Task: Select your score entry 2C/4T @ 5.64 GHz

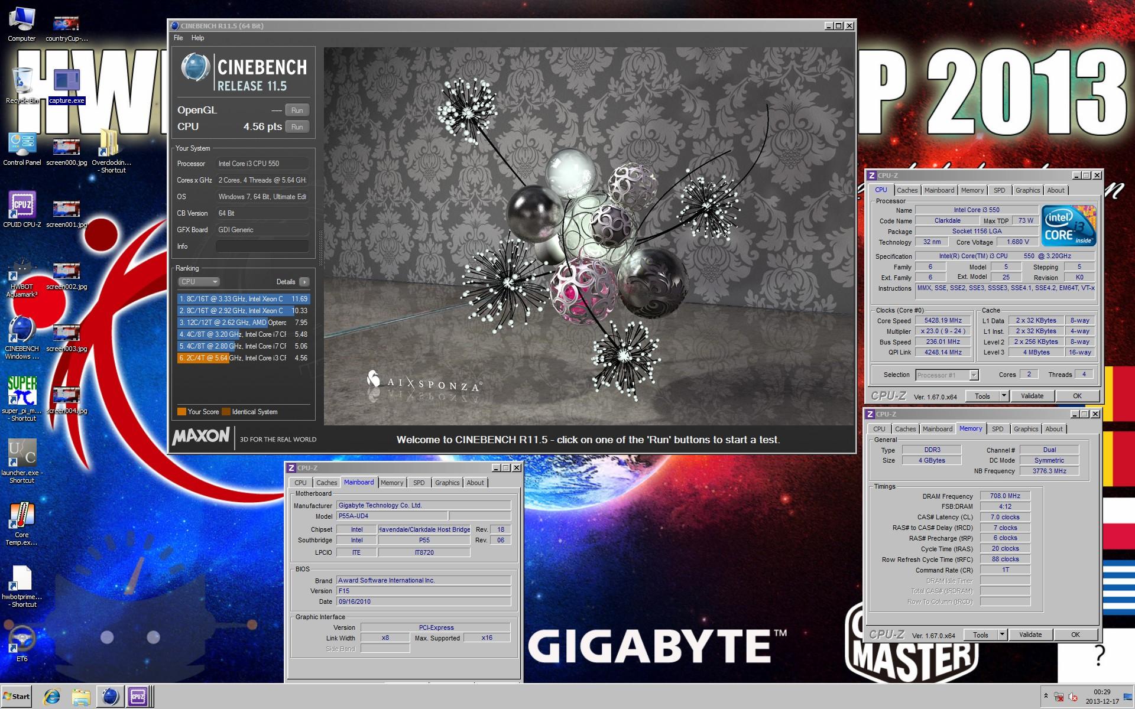Action: [244, 358]
